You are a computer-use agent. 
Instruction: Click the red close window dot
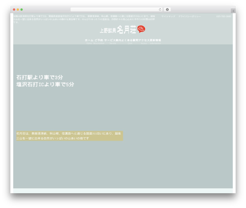[x=14, y=10]
